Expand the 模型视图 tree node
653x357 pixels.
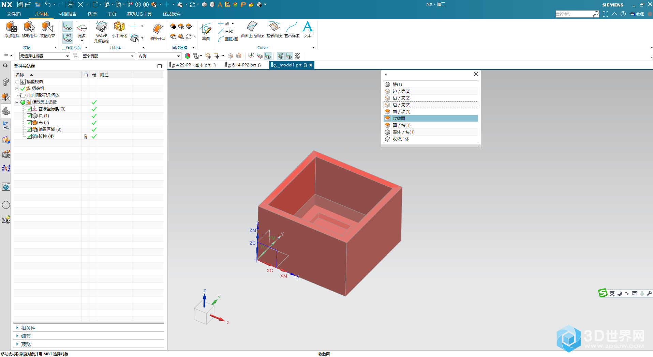[x=17, y=82]
